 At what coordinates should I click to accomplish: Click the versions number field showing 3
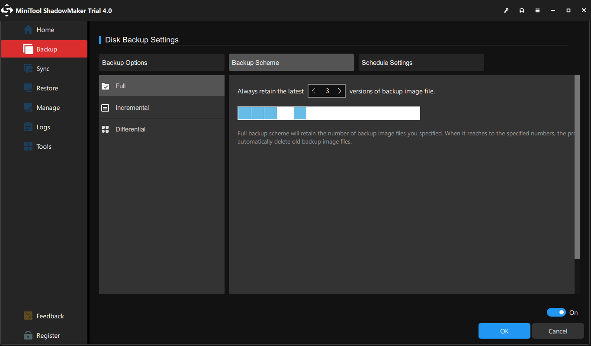point(327,91)
